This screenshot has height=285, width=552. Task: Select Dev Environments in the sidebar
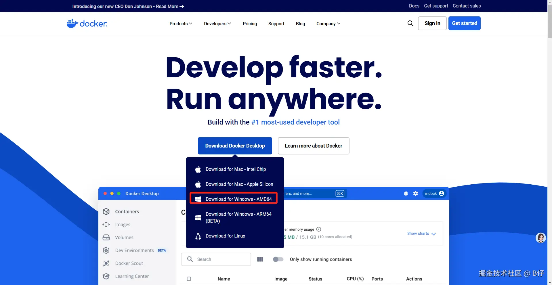pos(134,250)
